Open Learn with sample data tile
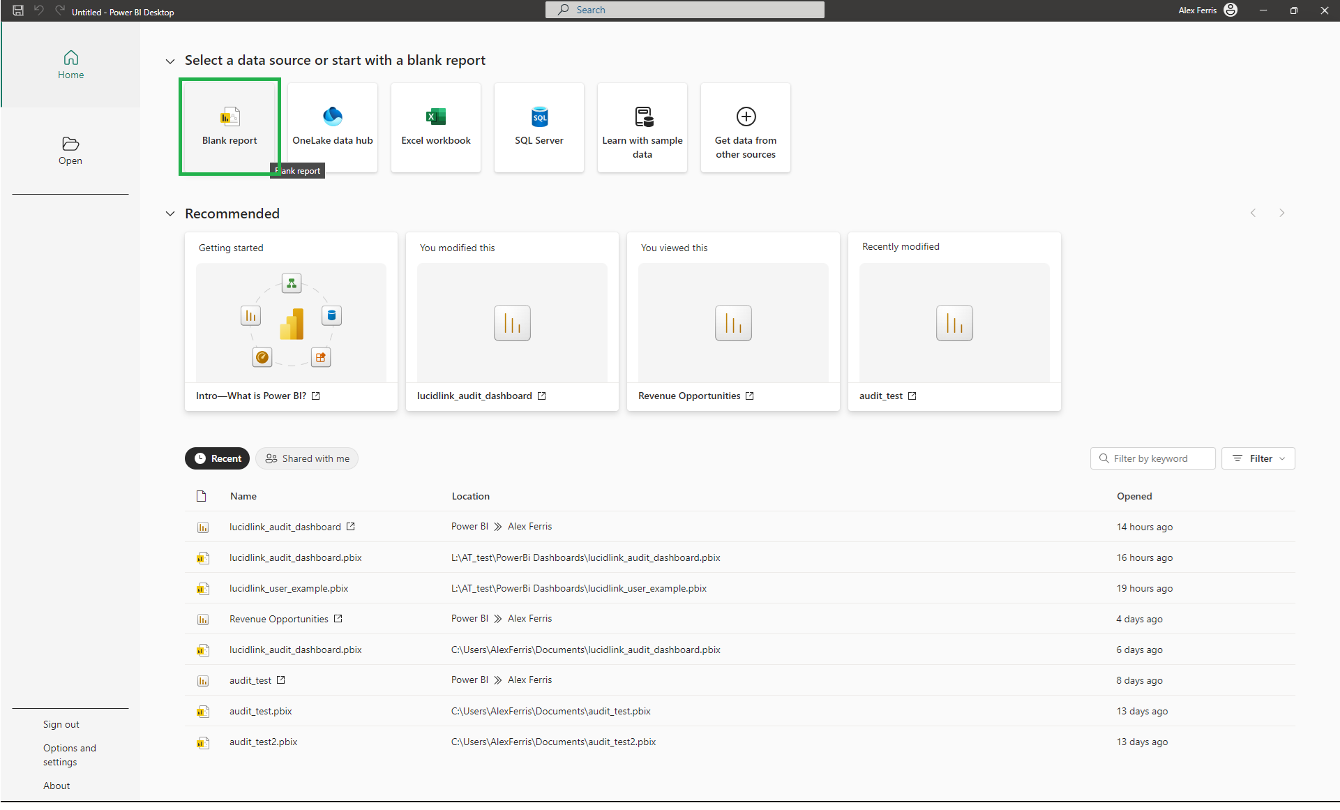This screenshot has height=810, width=1340. click(x=642, y=127)
